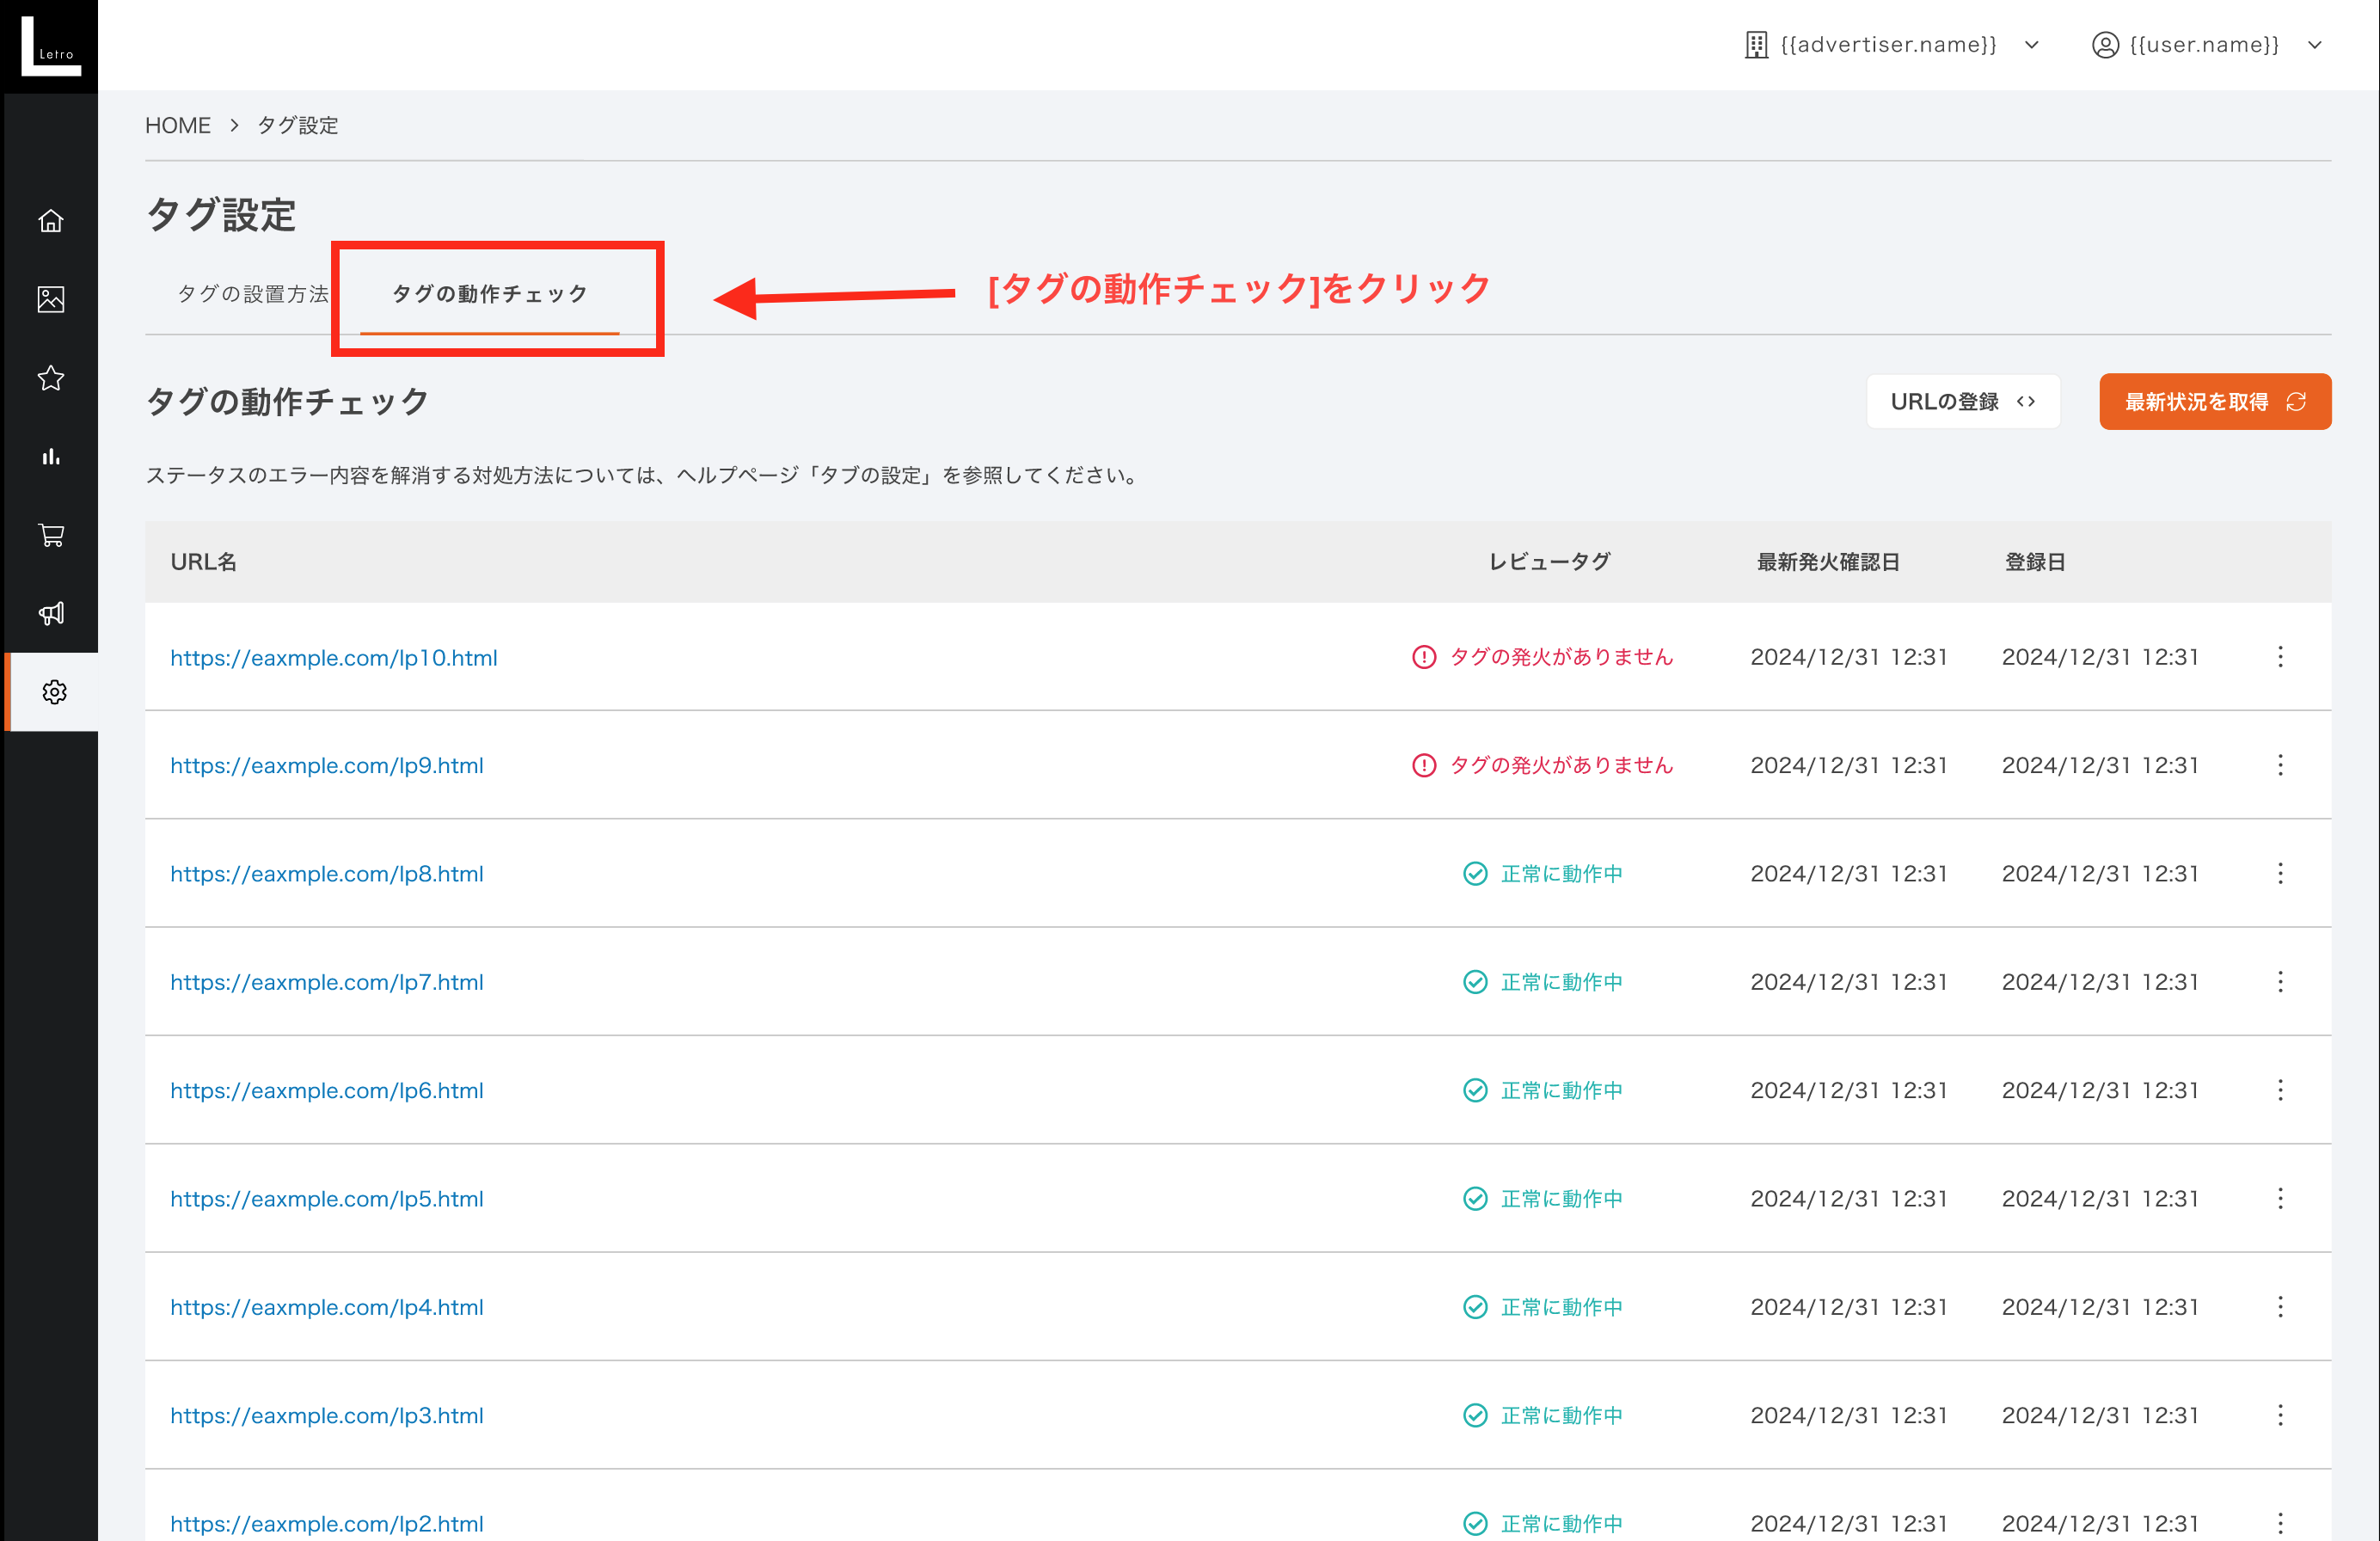Open the home icon in sidebar
2380x1541 pixels.
[51, 221]
